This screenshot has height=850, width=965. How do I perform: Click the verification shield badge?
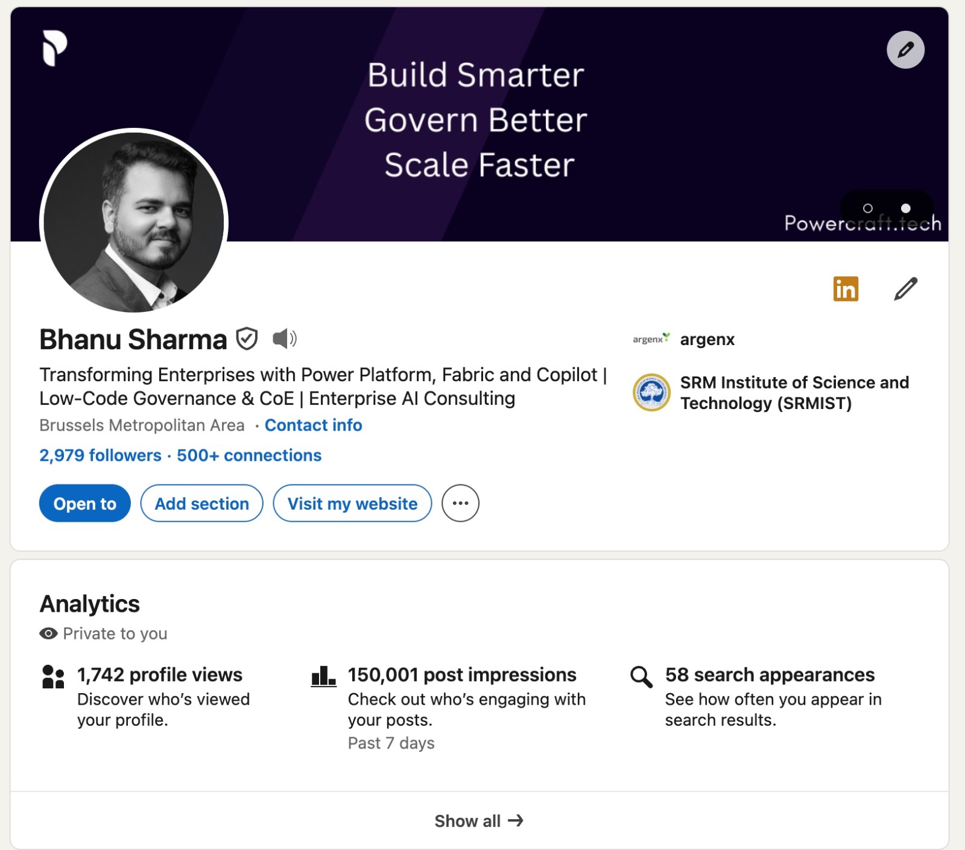(247, 339)
